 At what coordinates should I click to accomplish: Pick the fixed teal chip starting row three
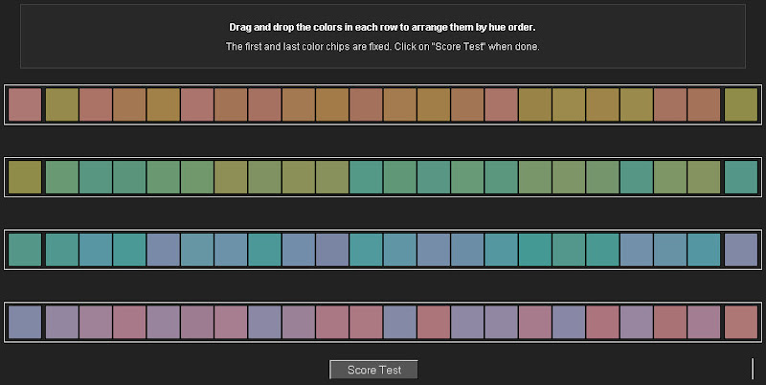(x=25, y=250)
